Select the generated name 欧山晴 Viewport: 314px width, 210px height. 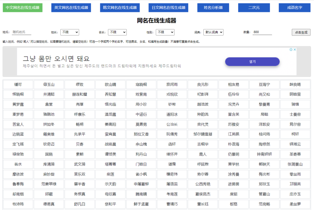(110, 85)
